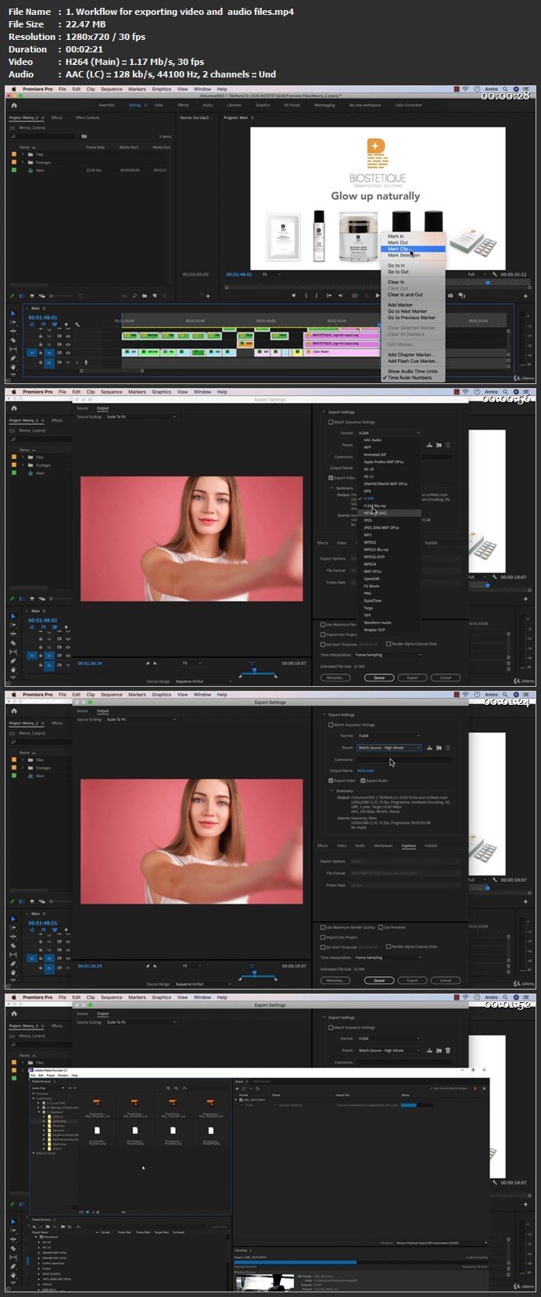
Task: Pick the Track Select Forward tool in the 00:00:28 frame
Action: point(13,322)
